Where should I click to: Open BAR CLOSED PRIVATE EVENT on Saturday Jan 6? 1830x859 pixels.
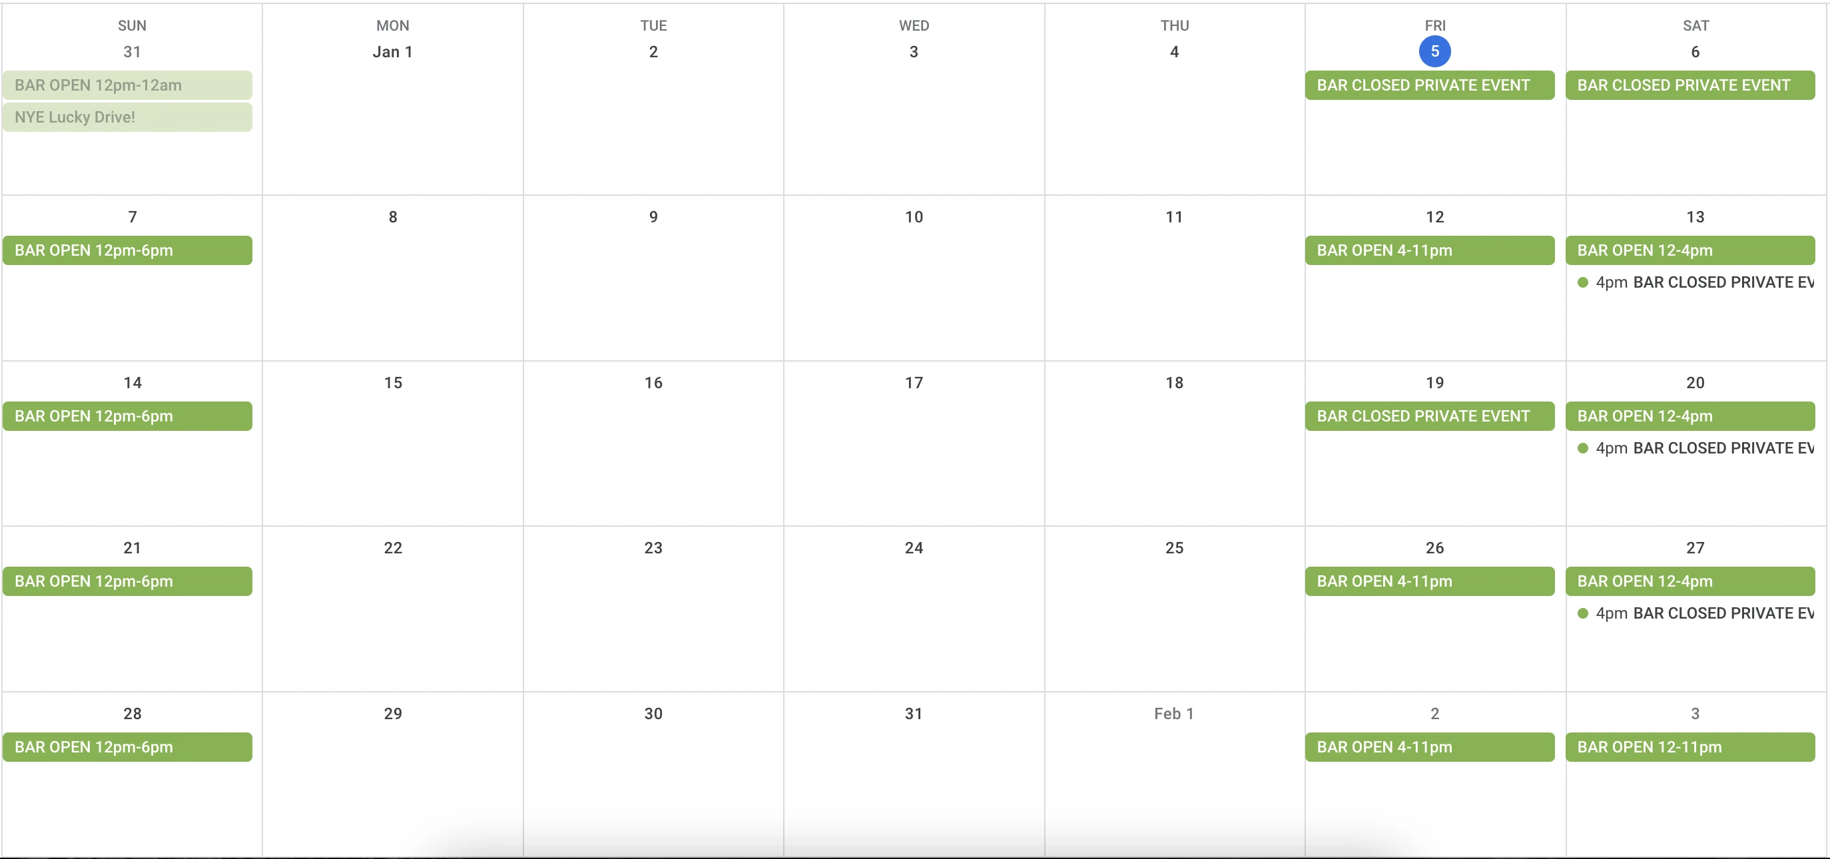(x=1690, y=85)
